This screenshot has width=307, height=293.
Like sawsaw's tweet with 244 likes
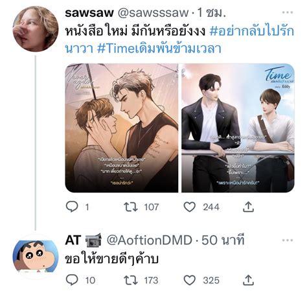[x=190, y=207]
